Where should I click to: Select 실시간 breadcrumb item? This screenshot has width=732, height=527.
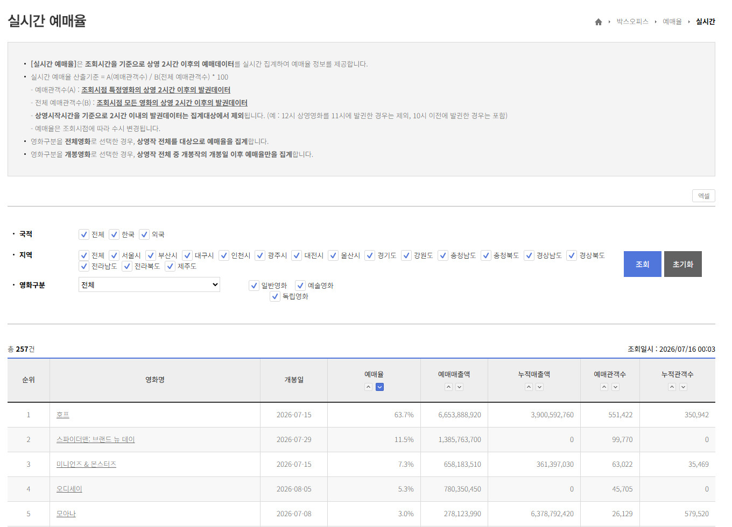coord(705,22)
